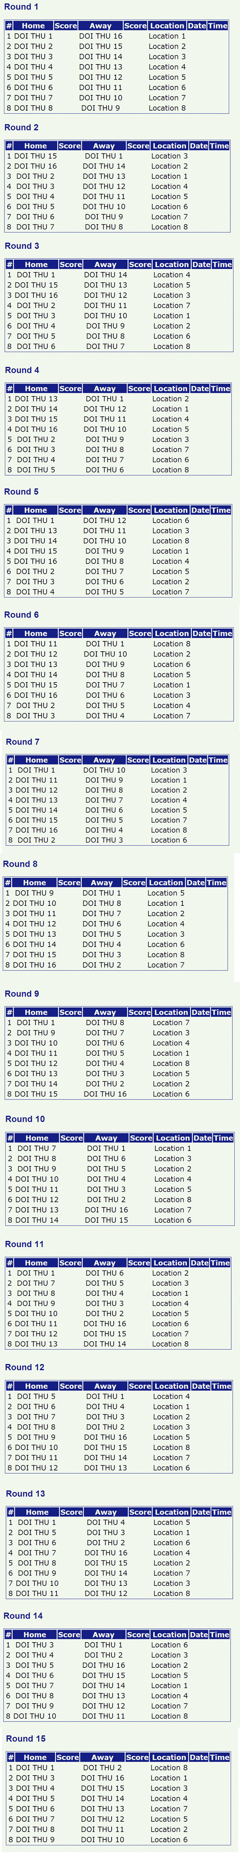Select away team DOI THU 16 in Round 9 row 8
This screenshot has height=1869, width=240.
tap(105, 1094)
